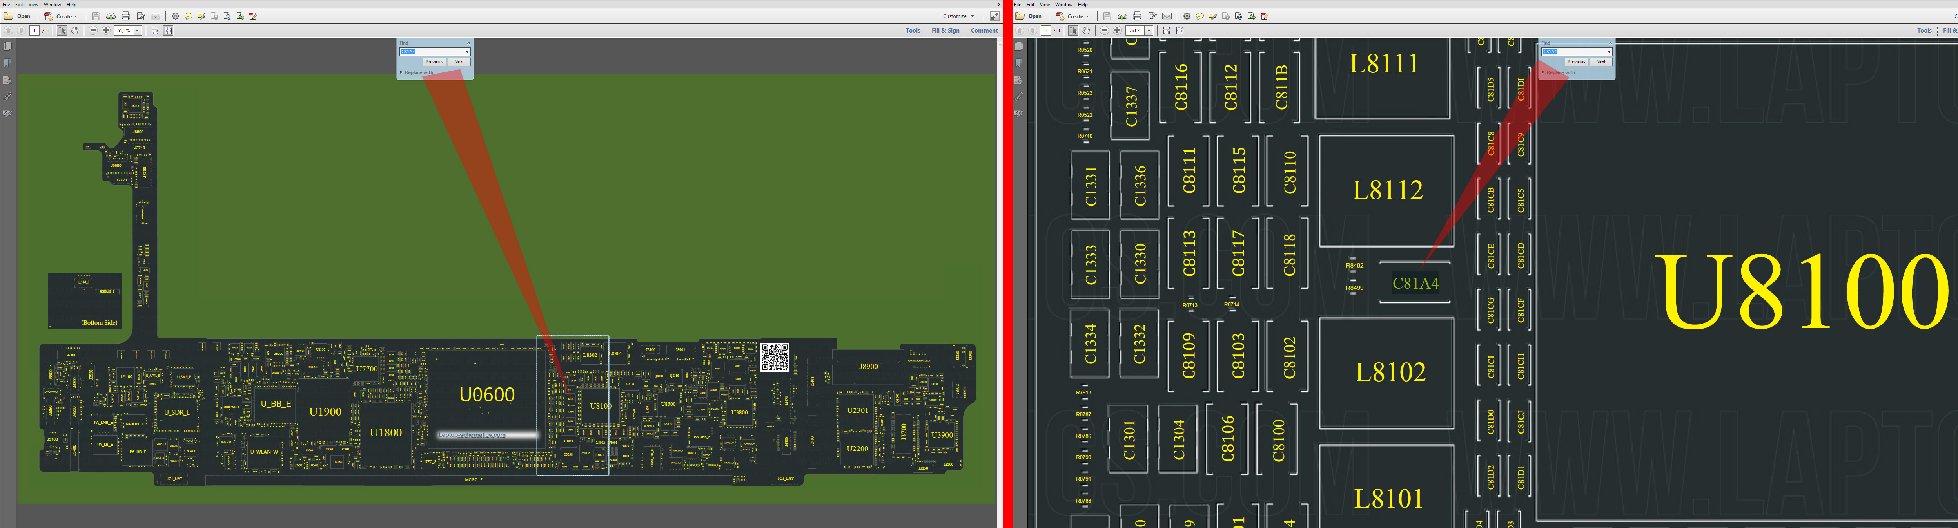Open the Edit menu in left window
The height and width of the screenshot is (528, 1958).
click(19, 5)
